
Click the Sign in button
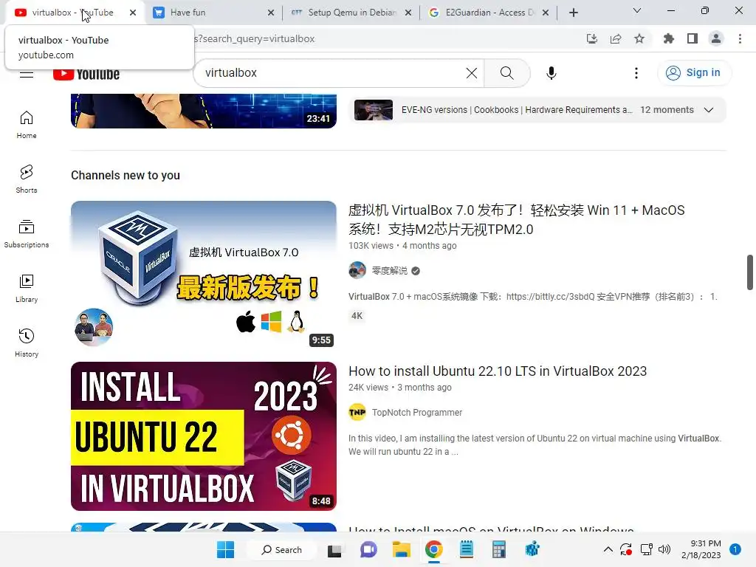coord(693,73)
